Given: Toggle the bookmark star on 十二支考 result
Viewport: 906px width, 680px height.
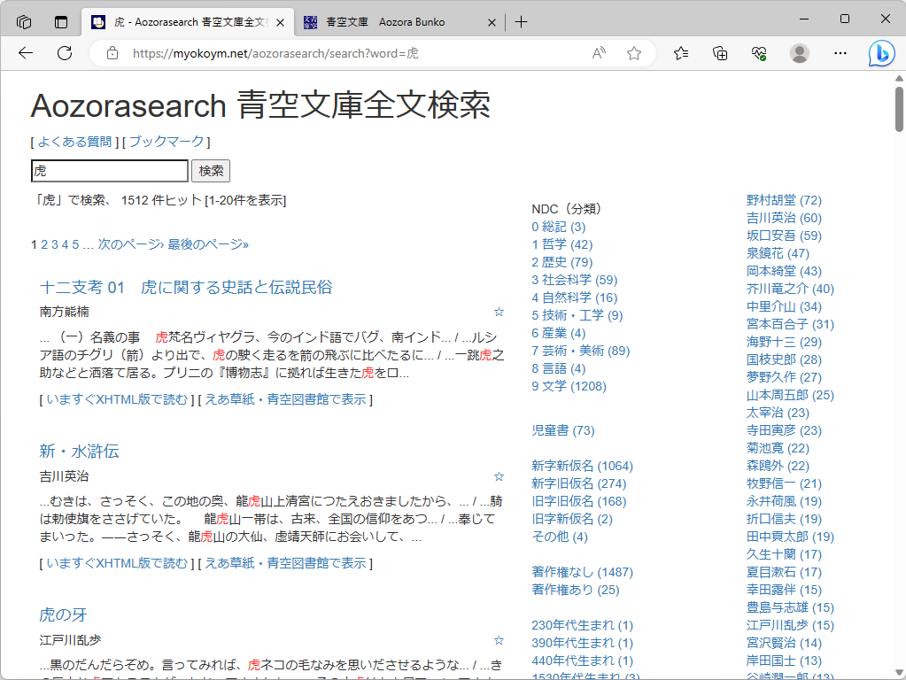Looking at the screenshot, I should [499, 313].
